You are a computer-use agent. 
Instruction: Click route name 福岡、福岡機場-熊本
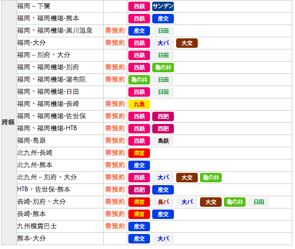48,18
